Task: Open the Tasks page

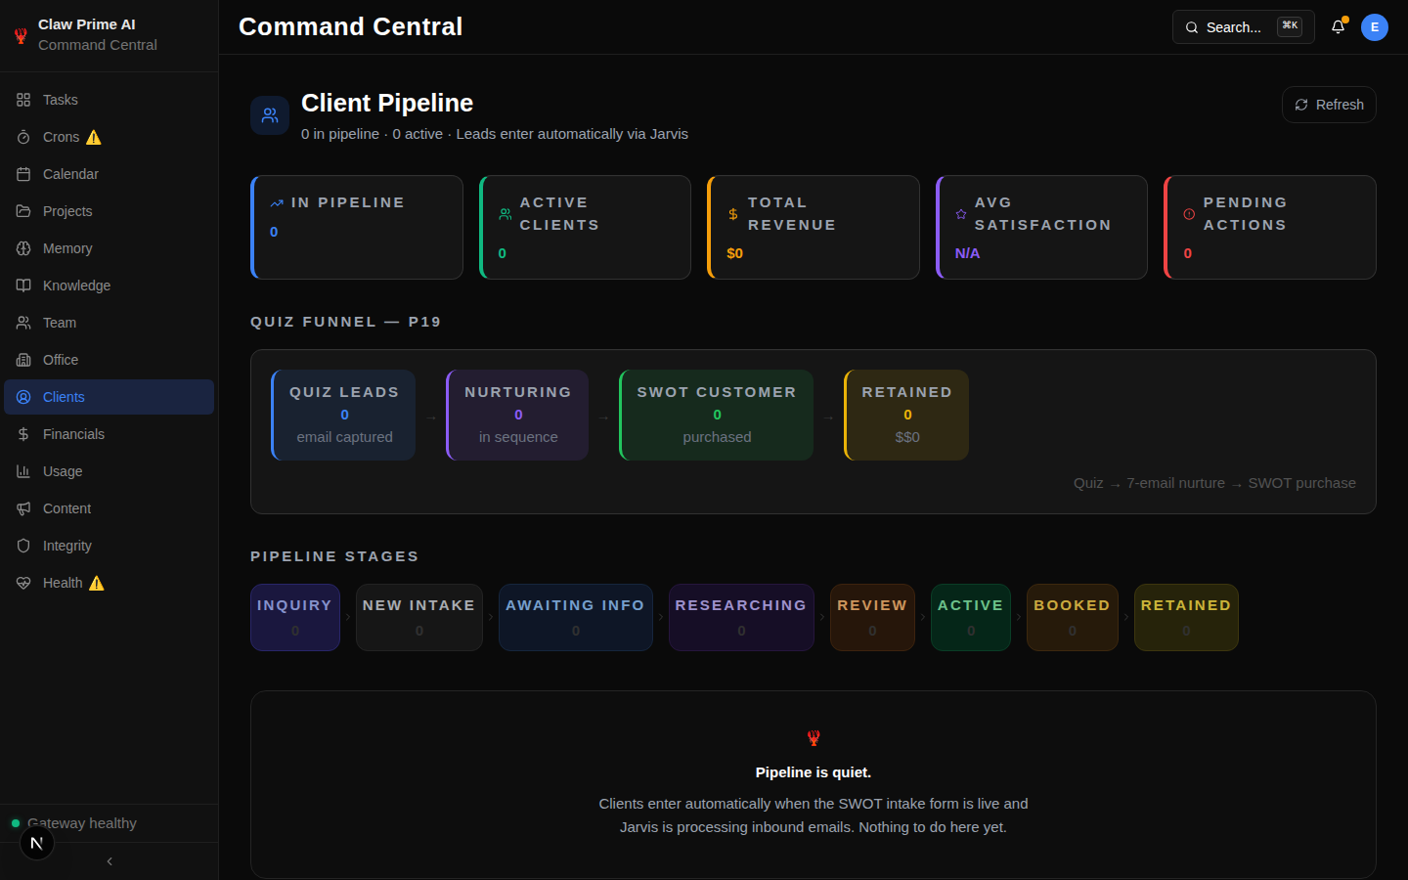Action: click(110, 100)
